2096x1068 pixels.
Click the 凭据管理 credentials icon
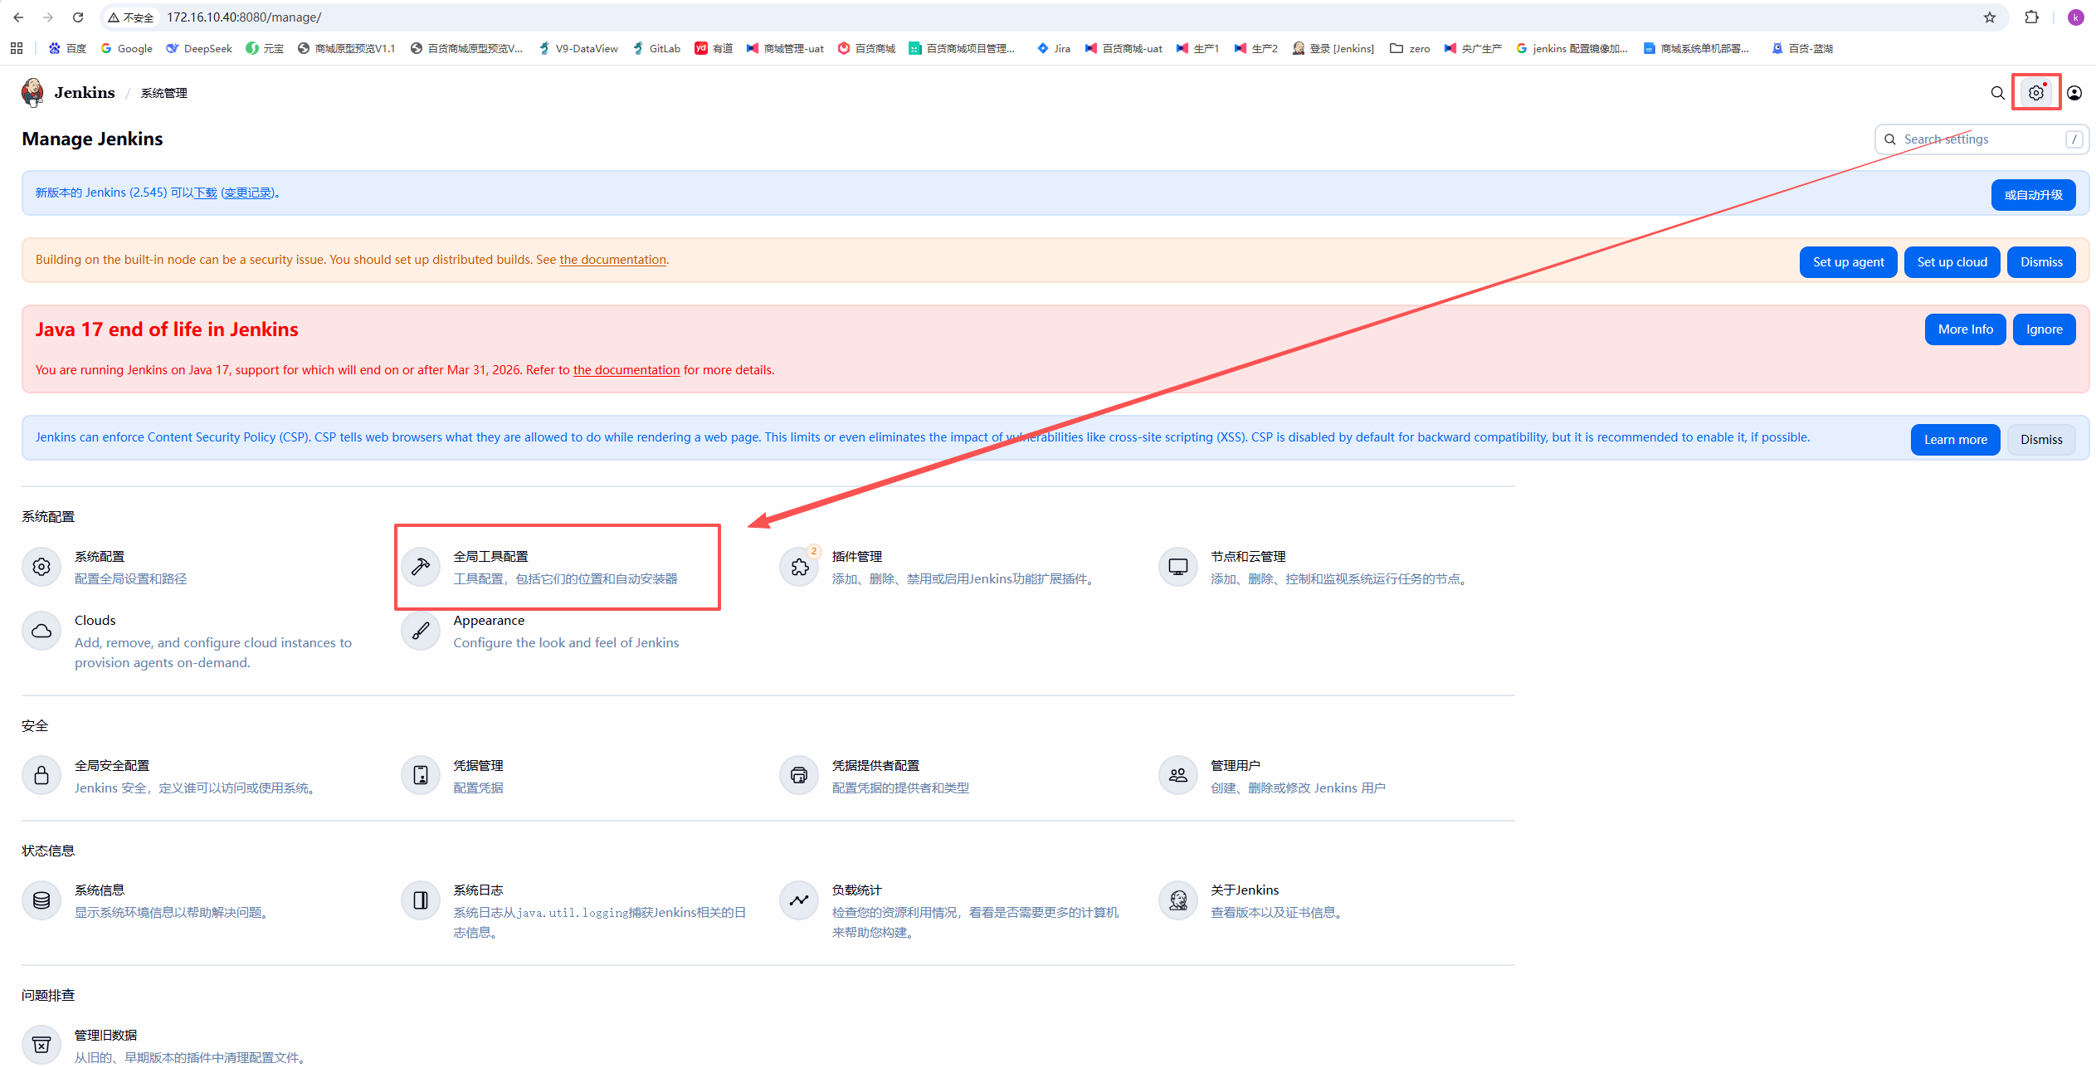421,776
